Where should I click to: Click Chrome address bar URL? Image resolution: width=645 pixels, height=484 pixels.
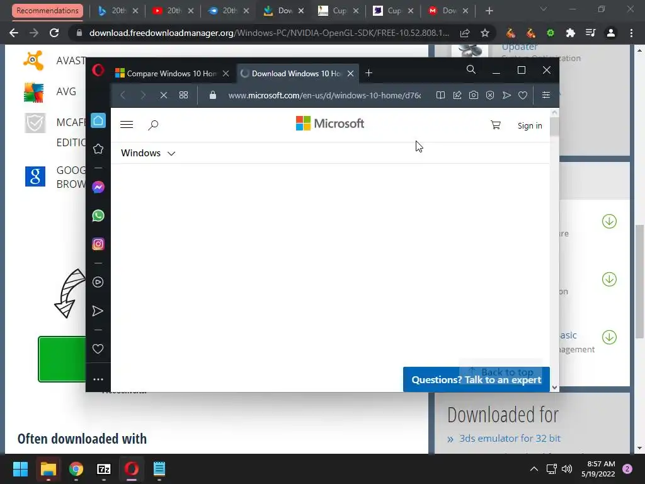pyautogui.click(x=269, y=33)
